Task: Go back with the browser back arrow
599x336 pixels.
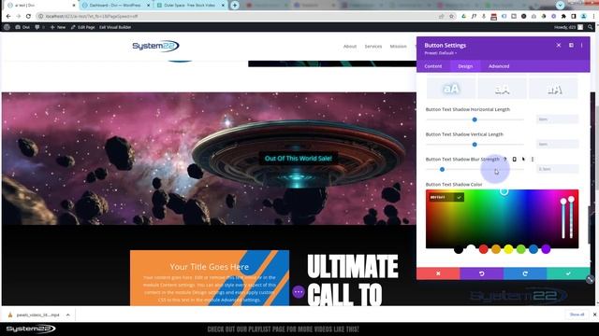Action: click(x=8, y=17)
